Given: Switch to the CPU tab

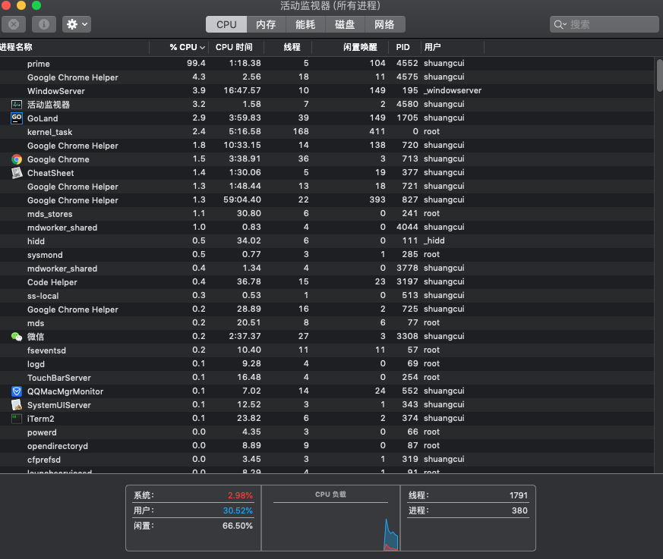Looking at the screenshot, I should tap(226, 24).
